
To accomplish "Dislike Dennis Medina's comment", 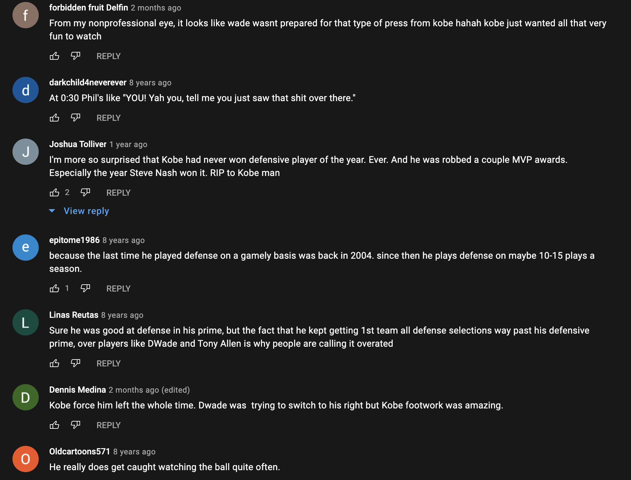I will [x=76, y=425].
